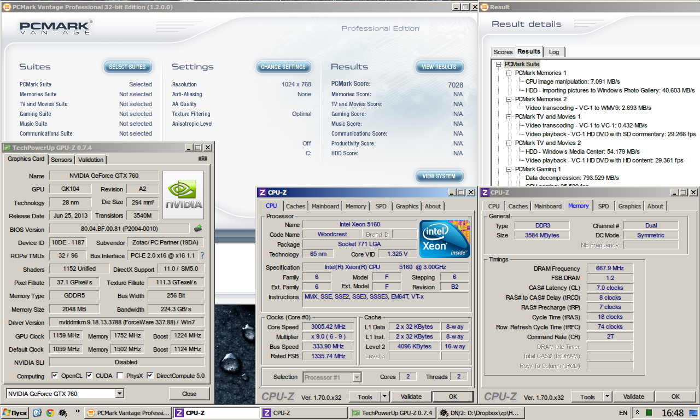Select DN/2 Dropbox taskbar button
This screenshot has height=420, width=700.
coord(481,413)
